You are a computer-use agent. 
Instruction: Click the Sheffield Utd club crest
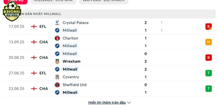click(57, 85)
